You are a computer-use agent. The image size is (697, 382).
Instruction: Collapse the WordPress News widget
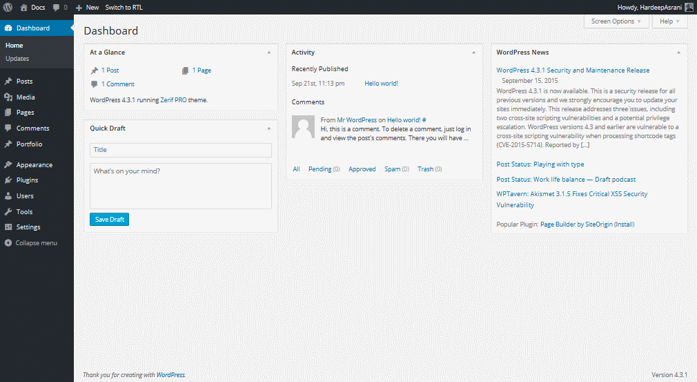(x=678, y=52)
